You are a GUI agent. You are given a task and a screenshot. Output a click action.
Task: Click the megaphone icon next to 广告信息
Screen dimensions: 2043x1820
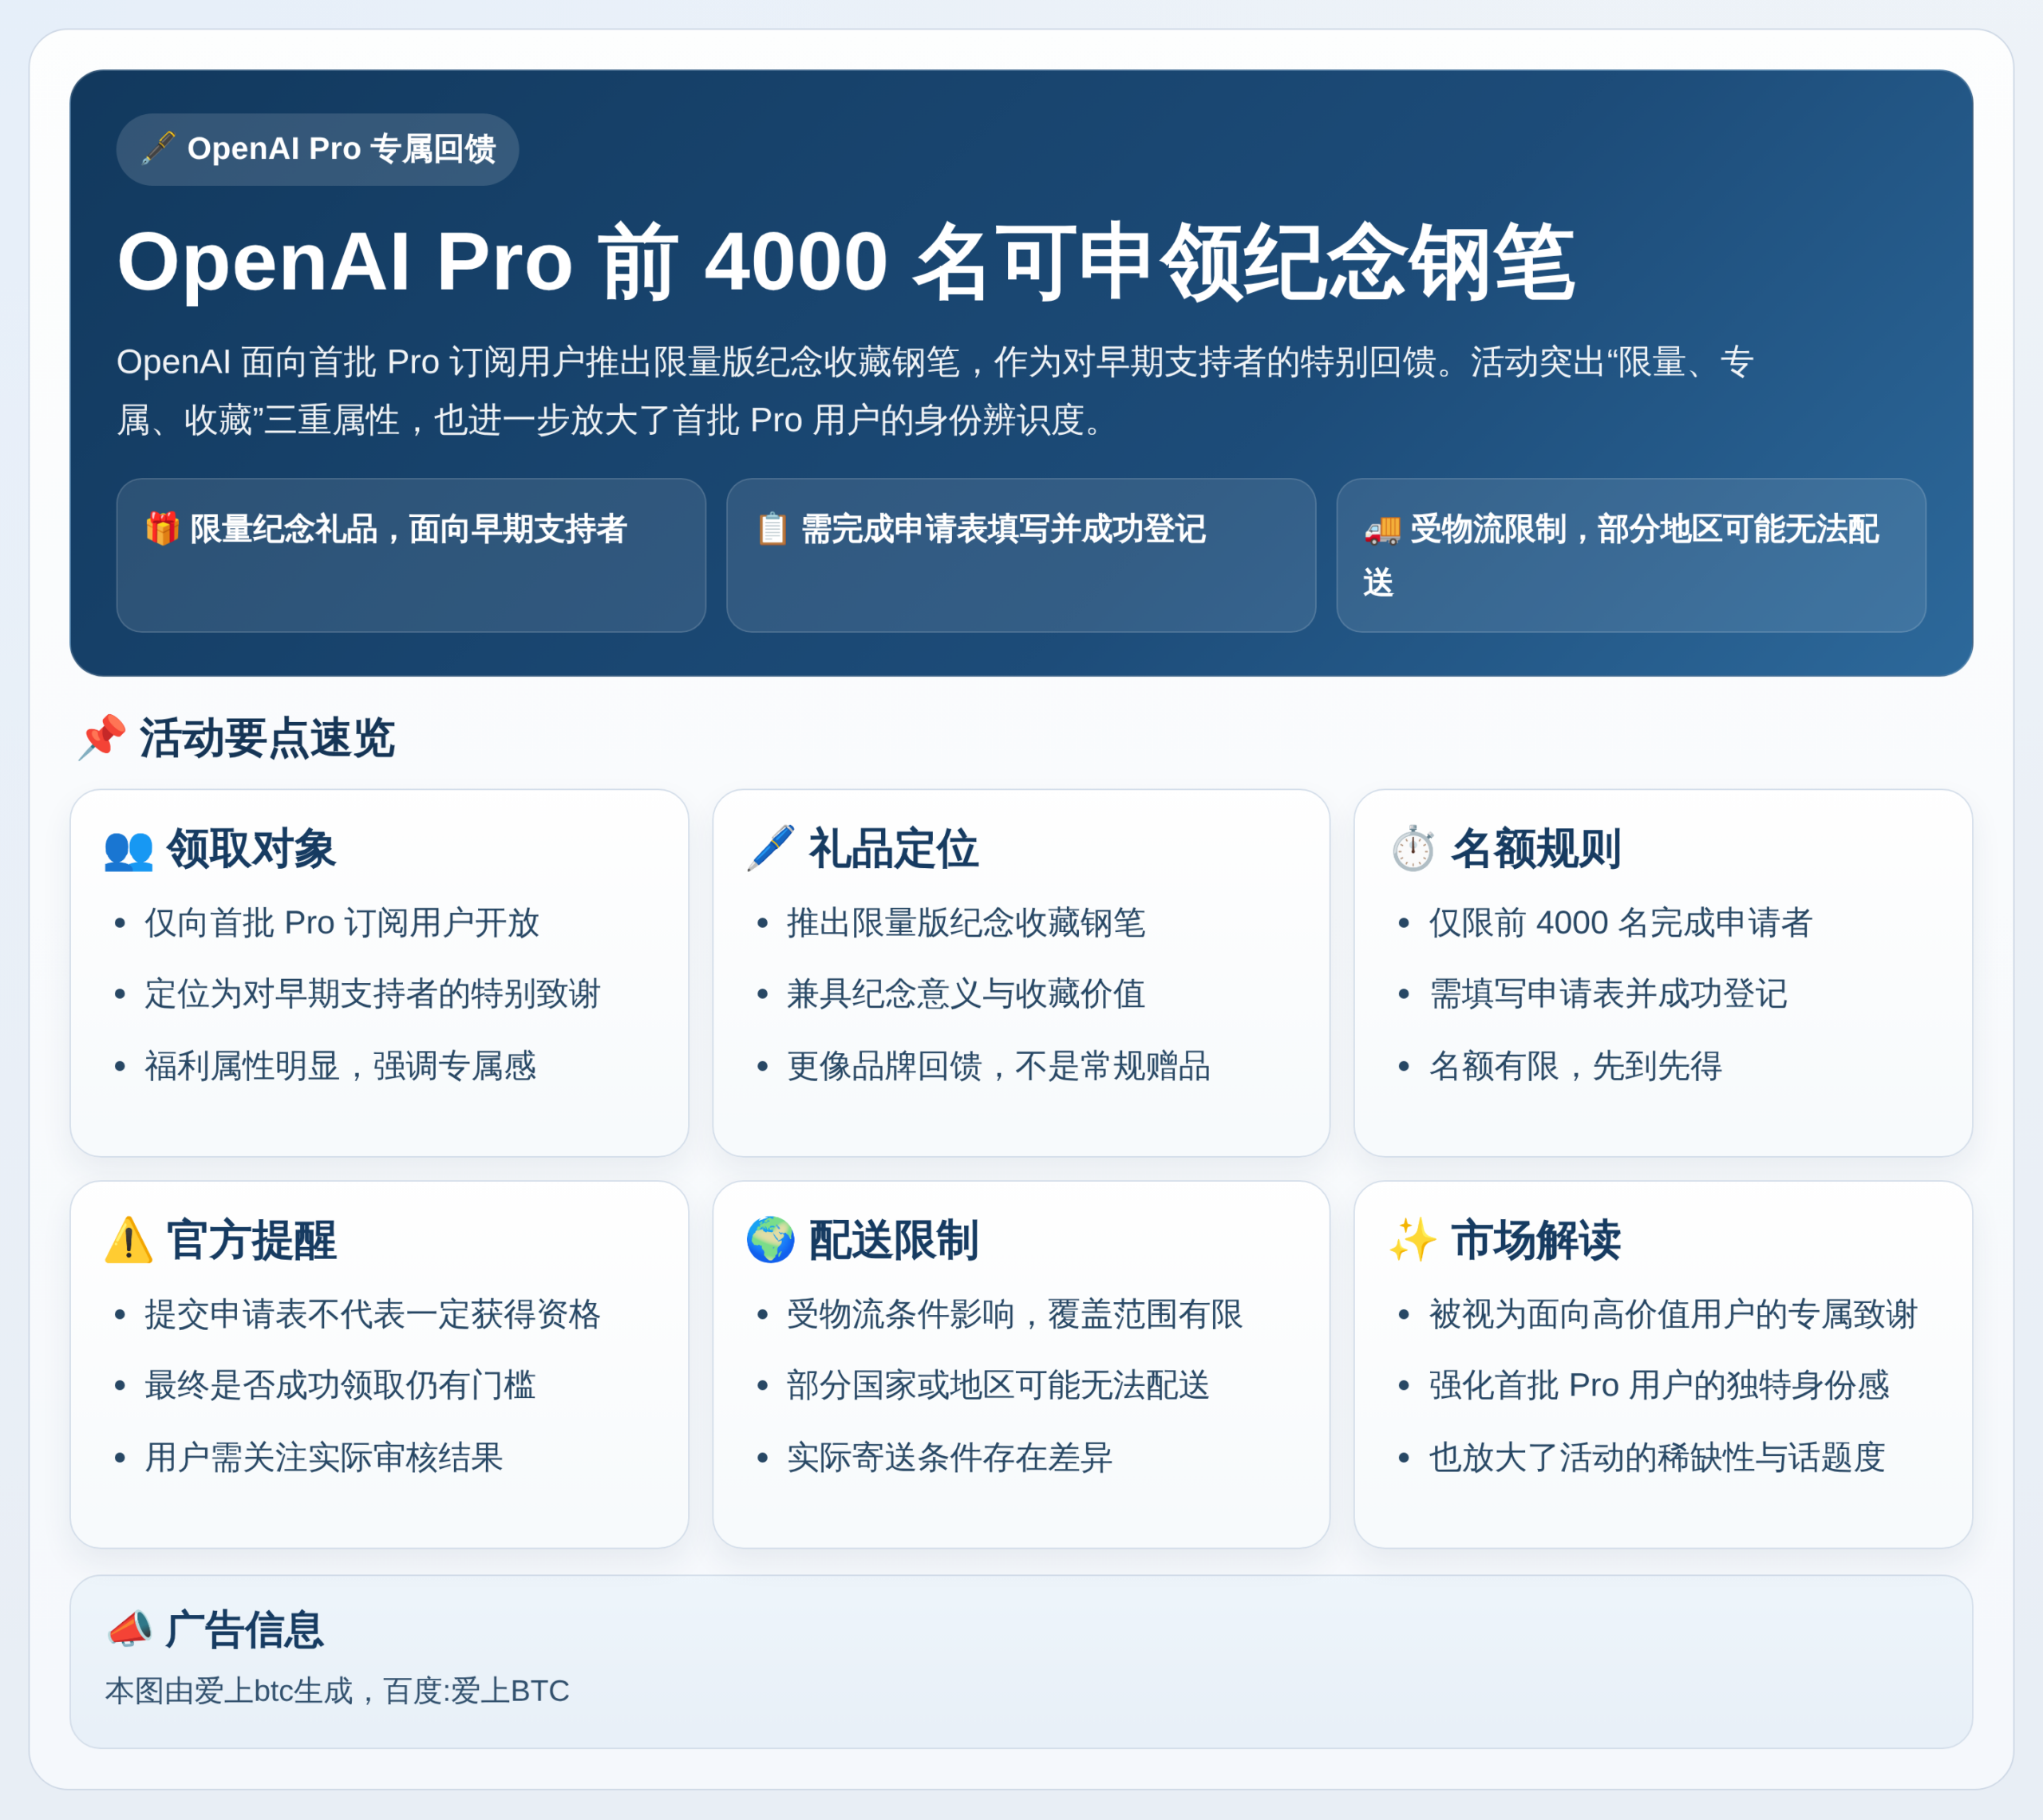[x=130, y=1629]
